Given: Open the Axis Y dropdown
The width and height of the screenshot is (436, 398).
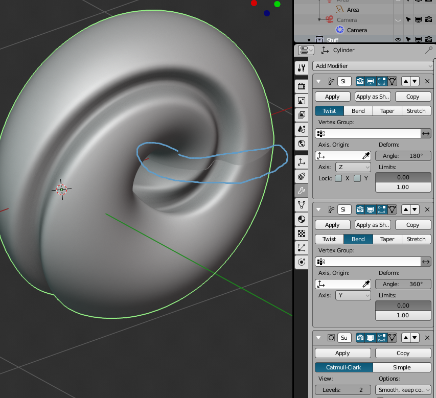Looking at the screenshot, I should click(353, 295).
